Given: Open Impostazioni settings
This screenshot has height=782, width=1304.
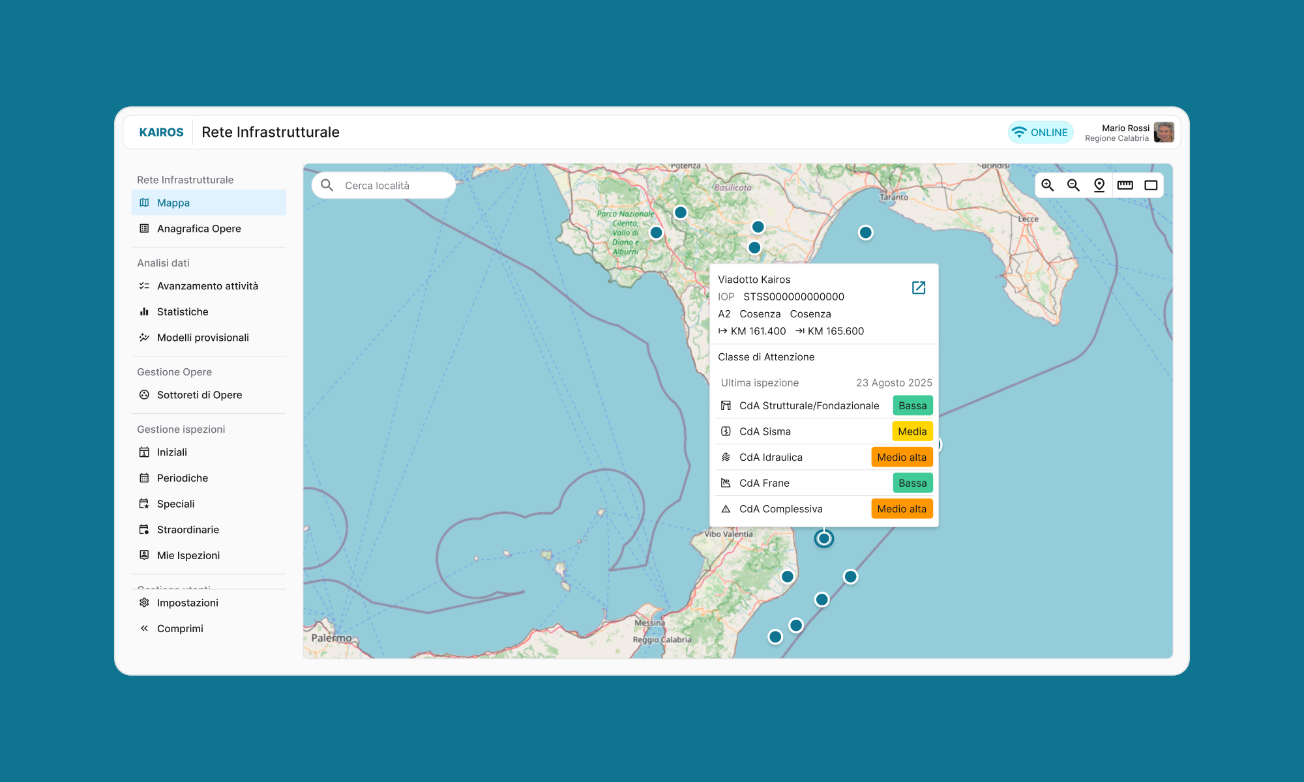Looking at the screenshot, I should (x=187, y=603).
